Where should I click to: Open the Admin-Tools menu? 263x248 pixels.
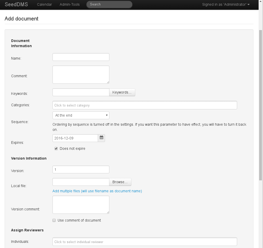coord(70,4)
